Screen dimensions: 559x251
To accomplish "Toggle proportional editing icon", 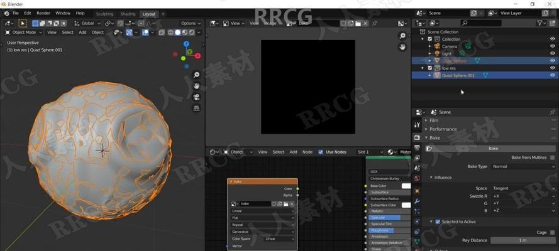I will [x=141, y=23].
